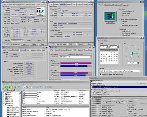Click EVEREST green Forward arrow icon

point(9,87)
